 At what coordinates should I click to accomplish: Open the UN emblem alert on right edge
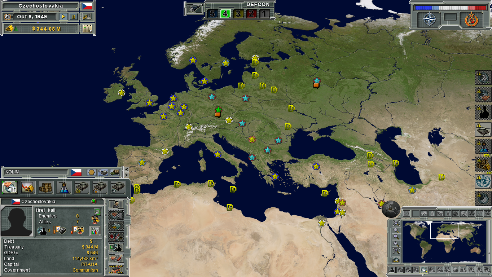click(x=483, y=181)
